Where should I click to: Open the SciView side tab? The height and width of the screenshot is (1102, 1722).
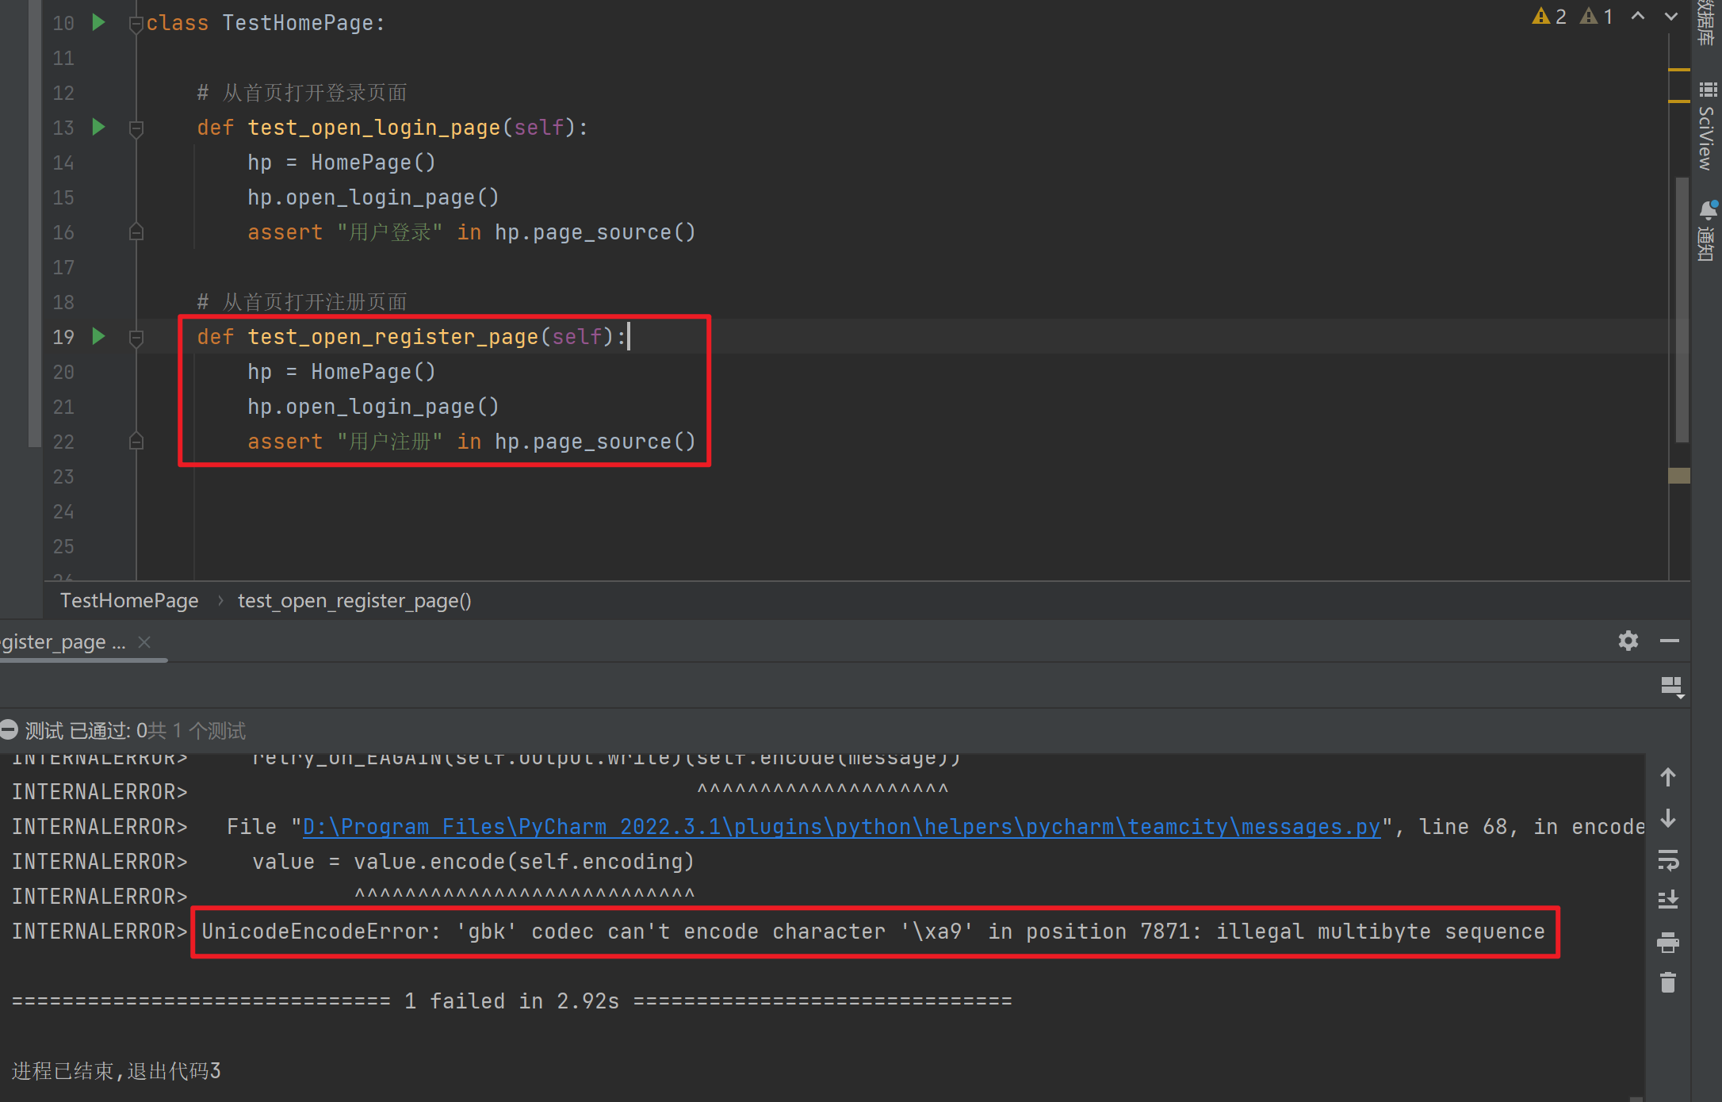[1707, 127]
